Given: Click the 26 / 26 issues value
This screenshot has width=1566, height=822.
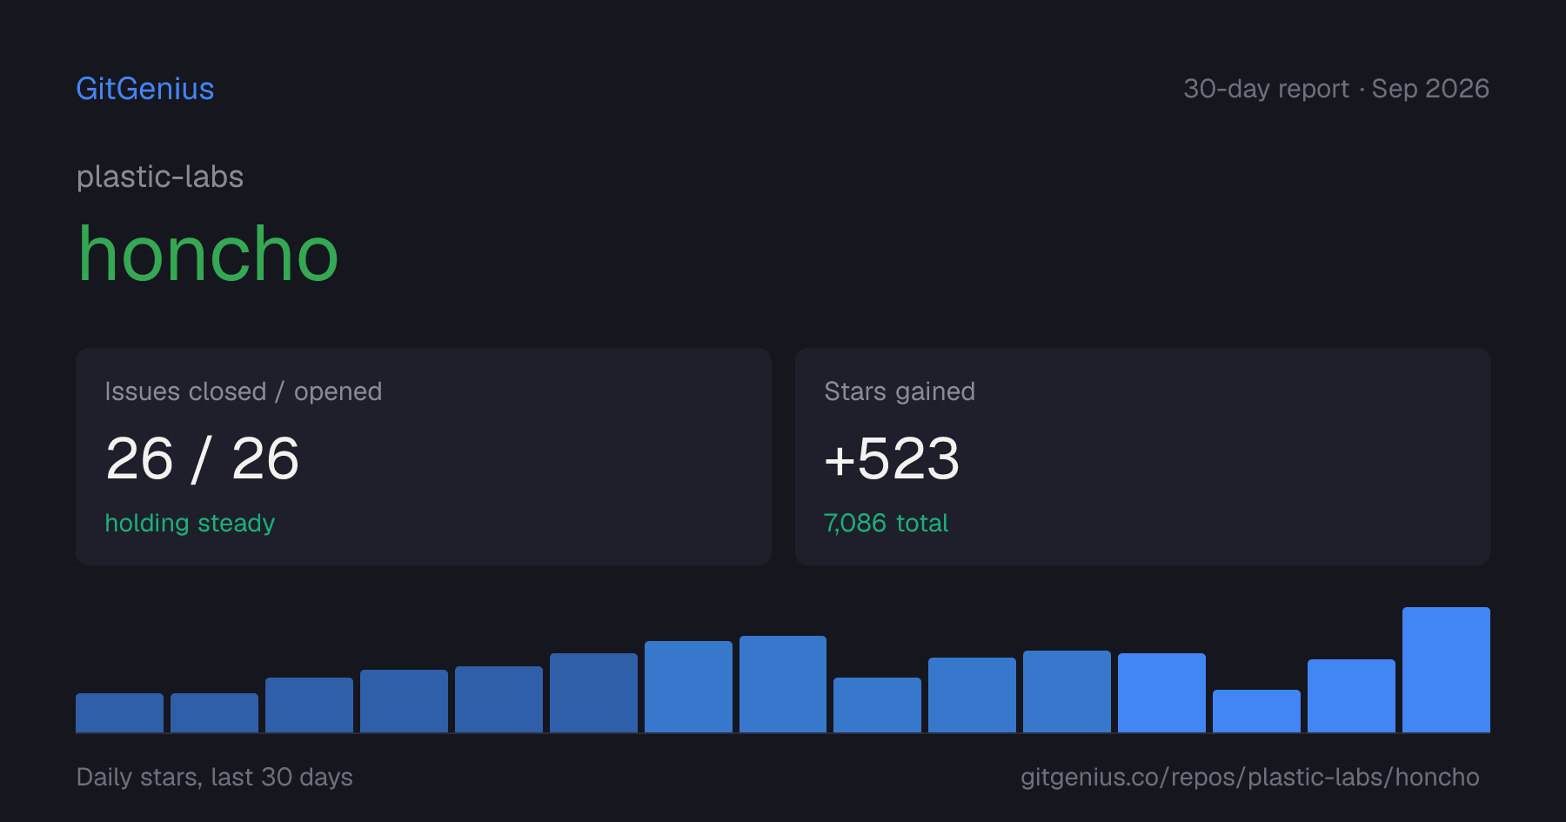Looking at the screenshot, I should (x=202, y=458).
